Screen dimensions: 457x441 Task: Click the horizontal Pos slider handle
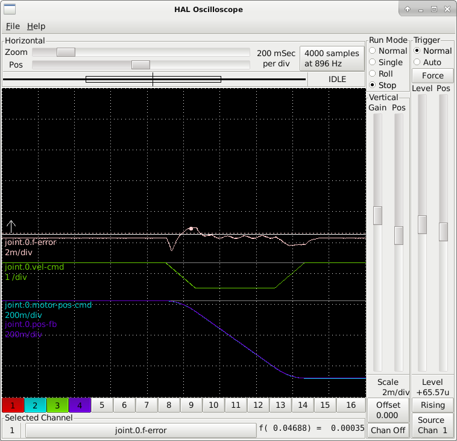click(140, 65)
